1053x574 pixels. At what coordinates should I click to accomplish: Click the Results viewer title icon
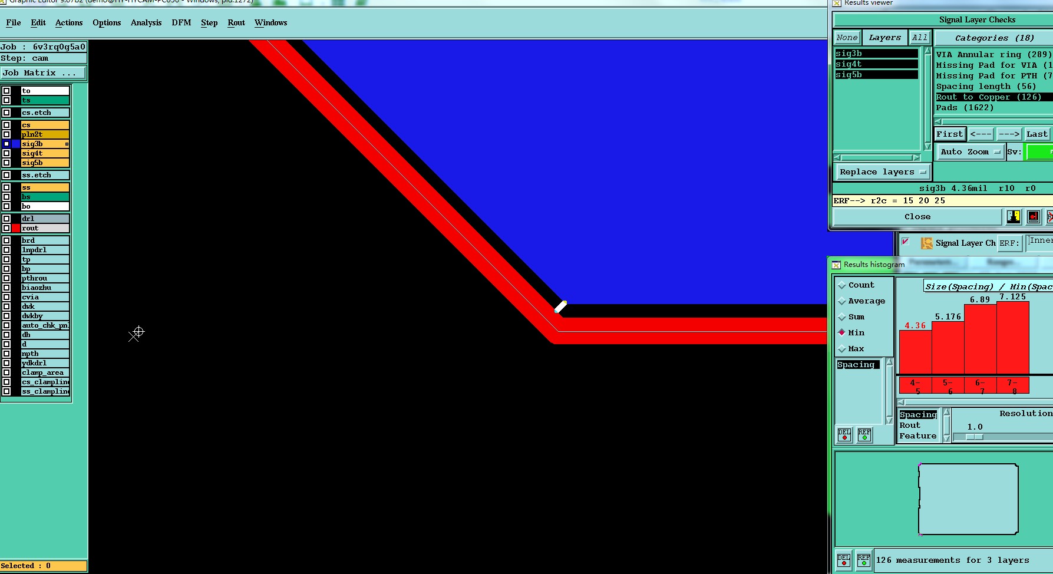point(836,3)
